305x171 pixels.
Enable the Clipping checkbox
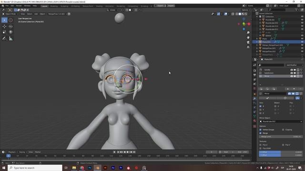tap(283, 130)
